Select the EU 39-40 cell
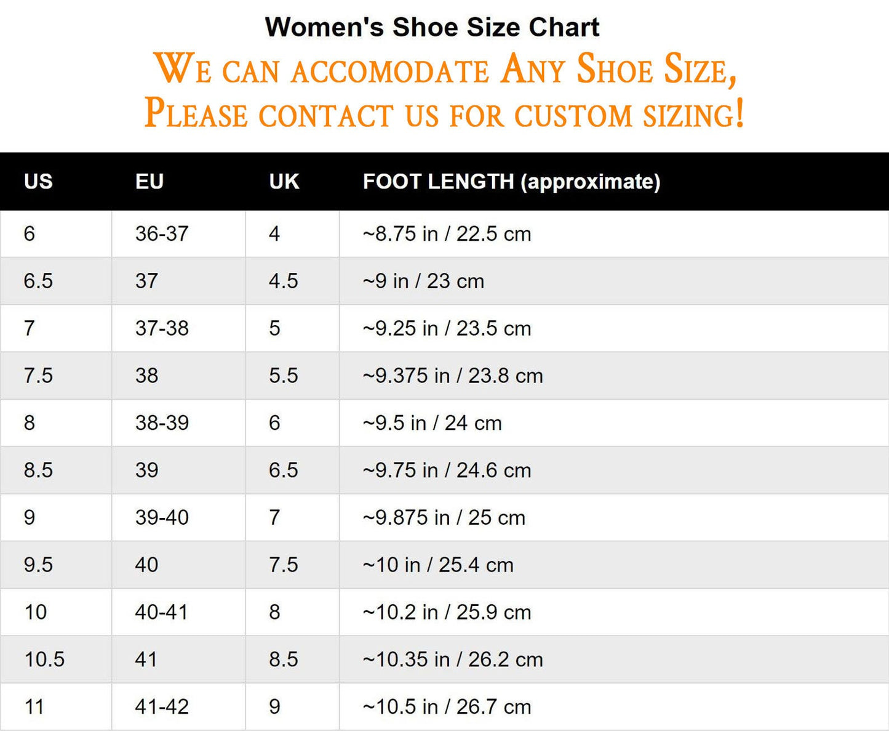 tap(162, 518)
